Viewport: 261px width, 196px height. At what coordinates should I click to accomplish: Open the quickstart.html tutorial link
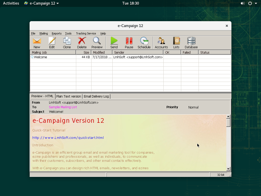click(x=68, y=138)
